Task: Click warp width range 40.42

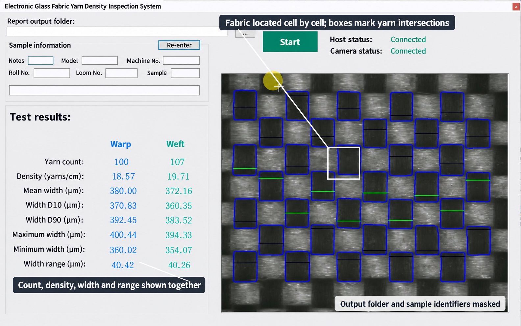Action: click(x=123, y=265)
